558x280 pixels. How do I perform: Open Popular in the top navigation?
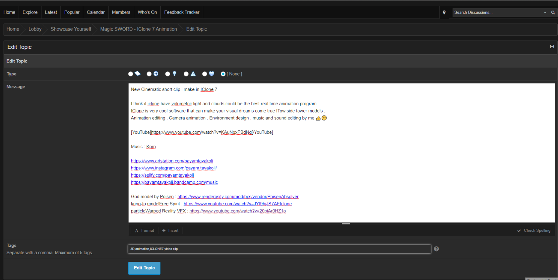(x=72, y=12)
